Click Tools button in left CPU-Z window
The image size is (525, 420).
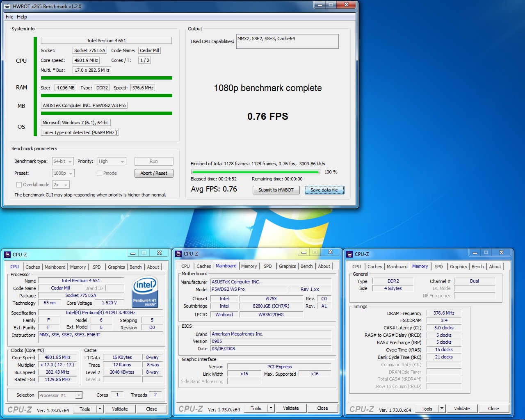click(x=85, y=409)
